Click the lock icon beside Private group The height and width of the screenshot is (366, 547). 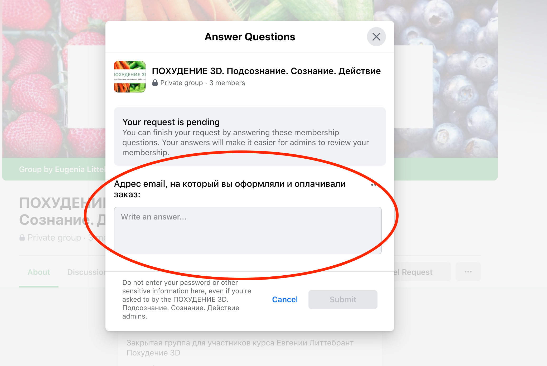pos(155,83)
